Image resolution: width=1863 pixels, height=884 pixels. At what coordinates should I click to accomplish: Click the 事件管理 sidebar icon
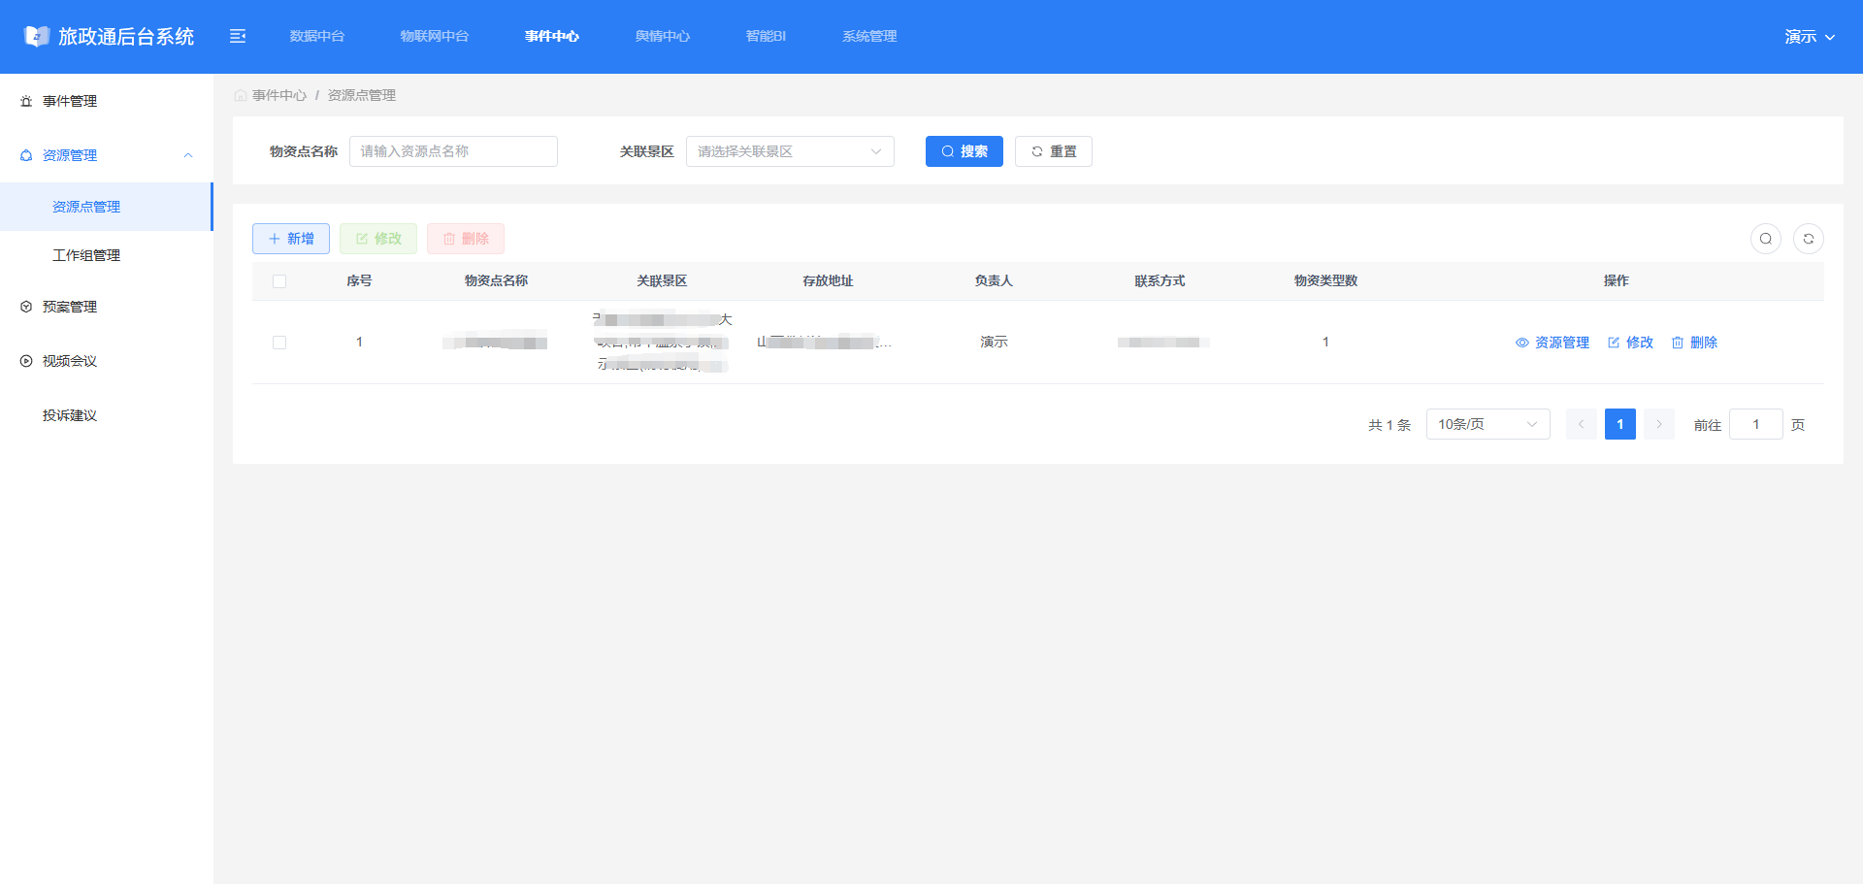(26, 101)
